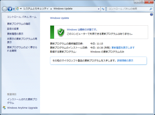
Task: Open the recent pages dropdown arrow
Action: (14, 9)
